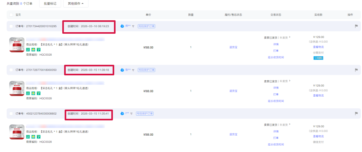Click the blue Wangwang chat icon beside buyer 张**
Screen dimensions: 362x152
122,70
